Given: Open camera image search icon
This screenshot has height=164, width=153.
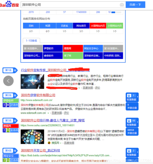Looking at the screenshot, I should pyautogui.click(x=122, y=5).
